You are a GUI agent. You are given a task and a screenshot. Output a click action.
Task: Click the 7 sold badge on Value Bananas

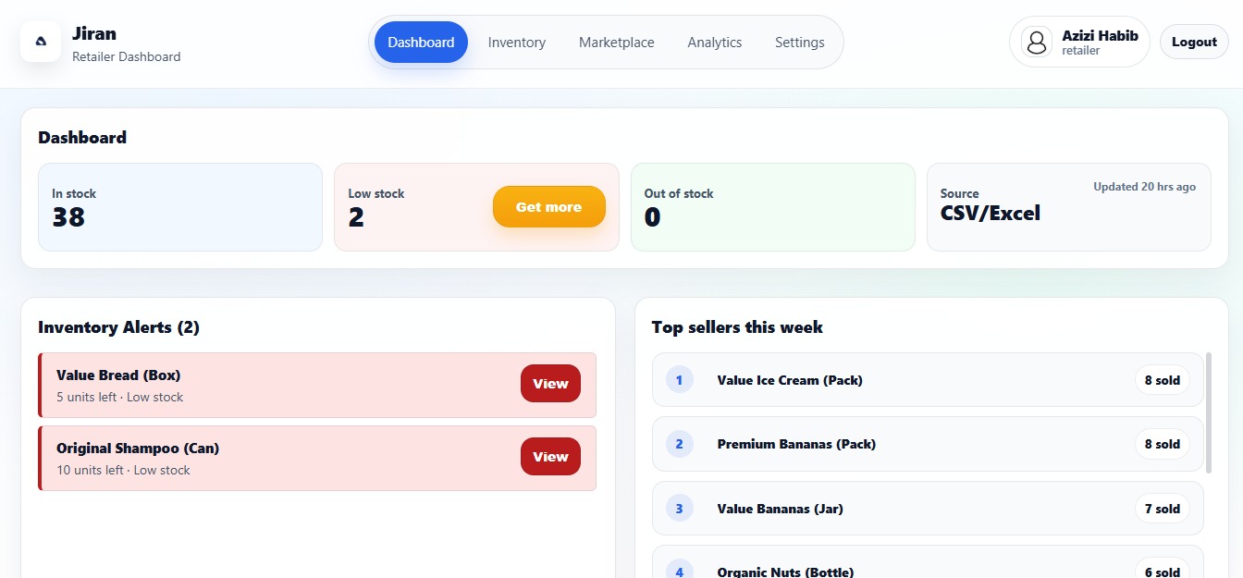[x=1162, y=509]
